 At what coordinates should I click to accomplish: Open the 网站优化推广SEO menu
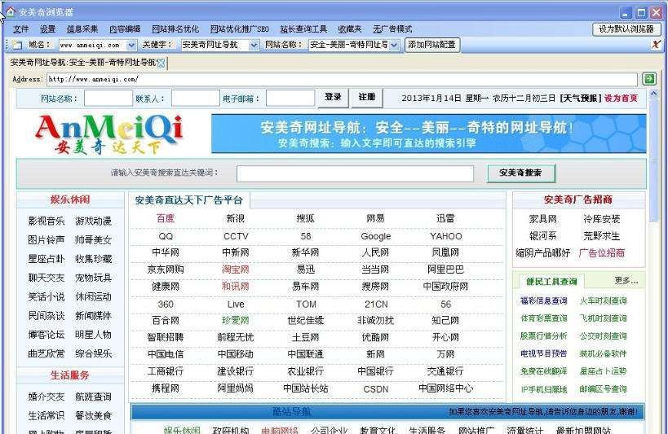240,29
